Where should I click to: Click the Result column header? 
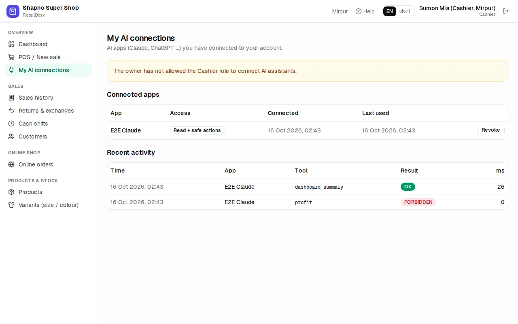click(409, 171)
